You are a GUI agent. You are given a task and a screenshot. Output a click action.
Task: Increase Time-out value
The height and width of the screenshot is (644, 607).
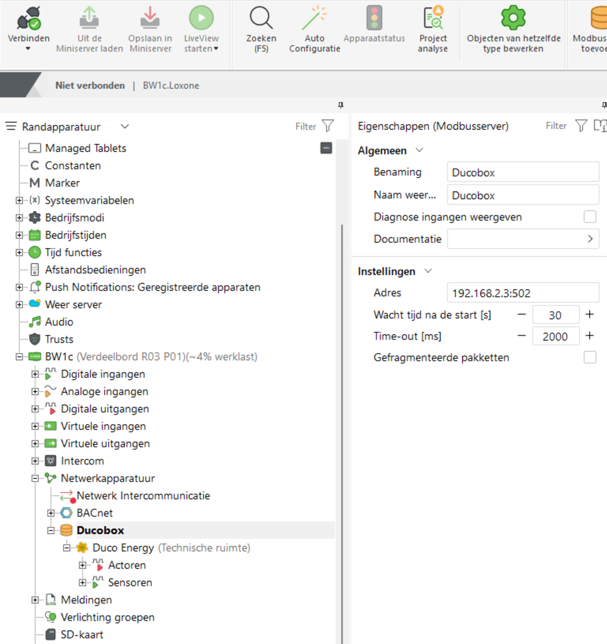tap(590, 336)
